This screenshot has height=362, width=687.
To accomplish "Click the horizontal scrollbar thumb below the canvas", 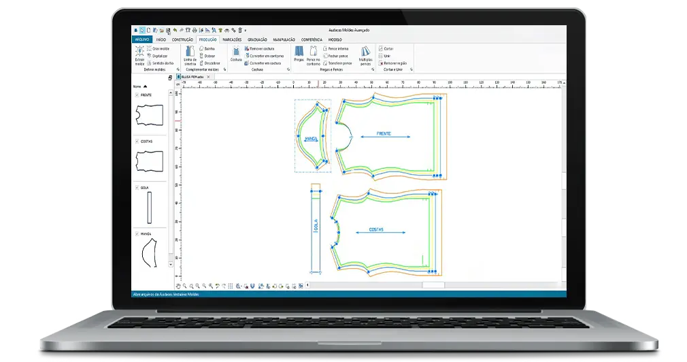I will 433,286.
